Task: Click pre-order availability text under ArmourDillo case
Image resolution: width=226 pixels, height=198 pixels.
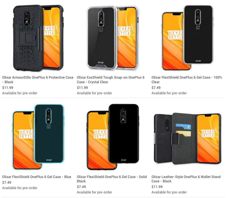Action: click(20, 93)
